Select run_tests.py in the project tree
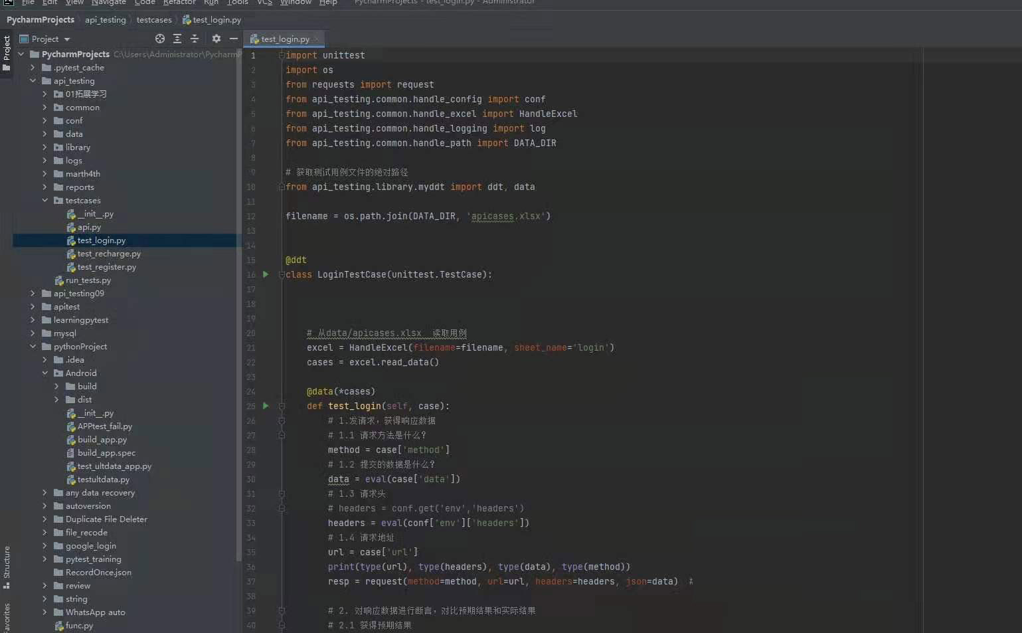Image resolution: width=1022 pixels, height=633 pixels. tap(88, 280)
